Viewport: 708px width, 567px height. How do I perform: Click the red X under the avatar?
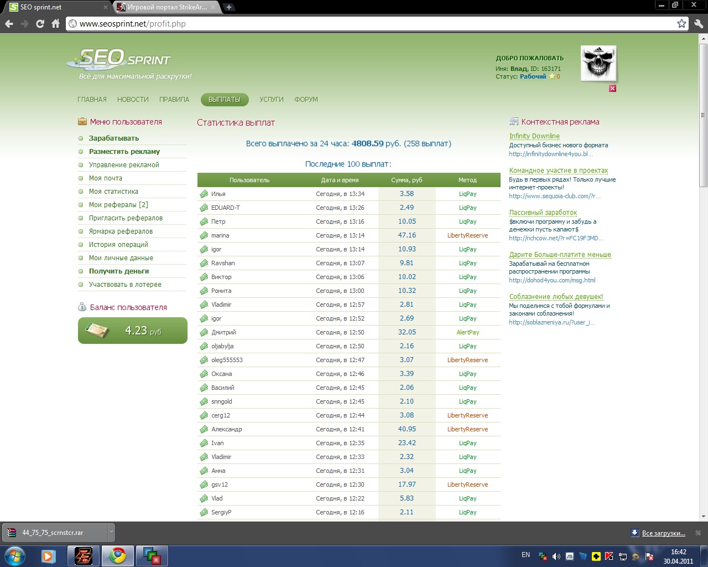coord(612,89)
